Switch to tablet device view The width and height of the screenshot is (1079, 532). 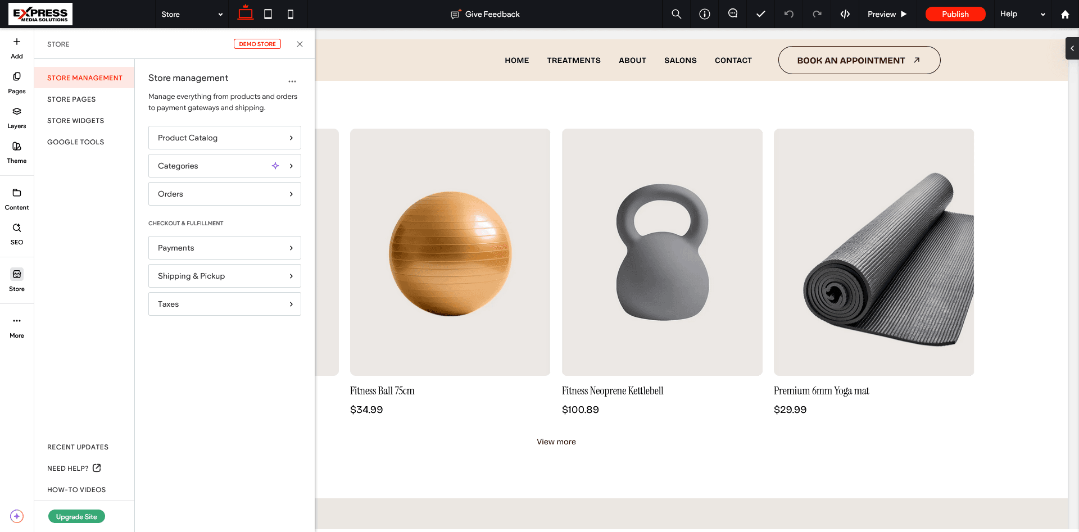268,14
